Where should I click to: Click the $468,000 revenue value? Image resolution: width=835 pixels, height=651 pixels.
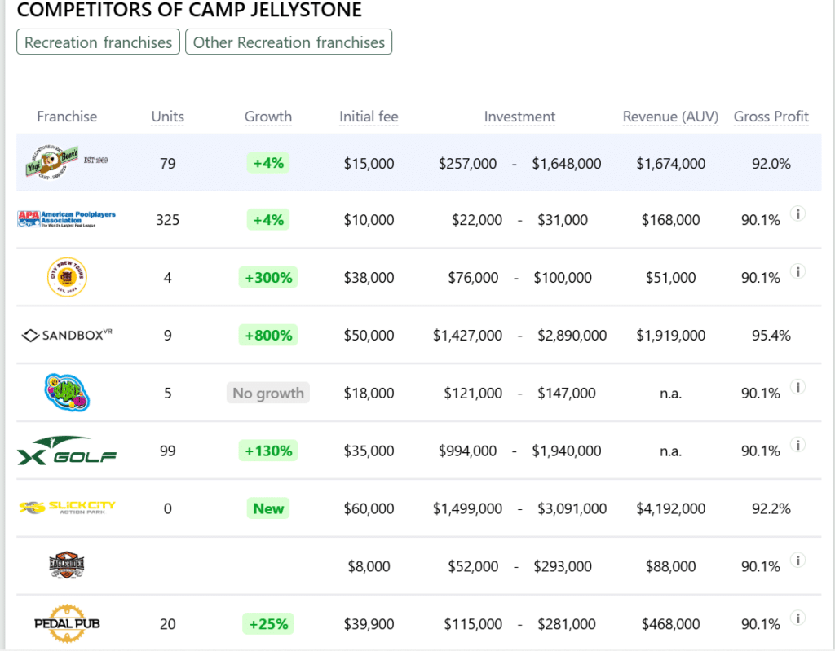pyautogui.click(x=670, y=624)
